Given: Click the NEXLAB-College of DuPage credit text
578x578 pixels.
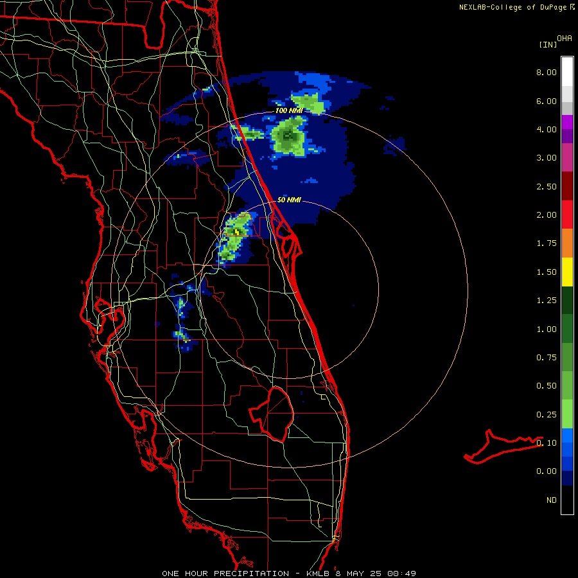Looking at the screenshot, I should click(x=513, y=7).
